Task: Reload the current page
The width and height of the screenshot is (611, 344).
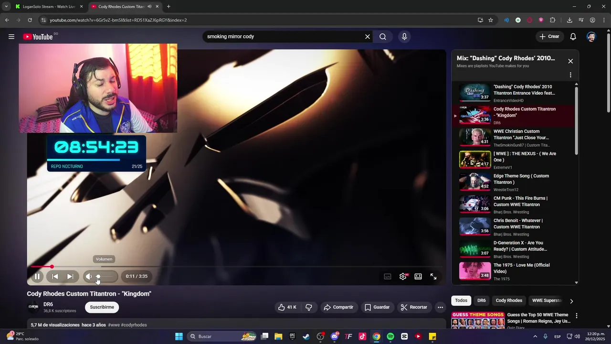Action: pos(30,20)
